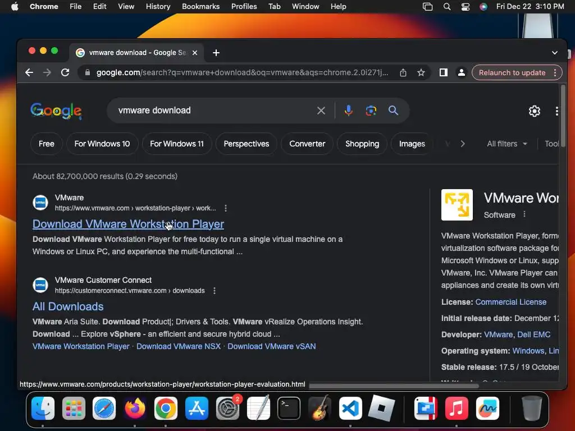Start voice search with the microphone icon

348,111
